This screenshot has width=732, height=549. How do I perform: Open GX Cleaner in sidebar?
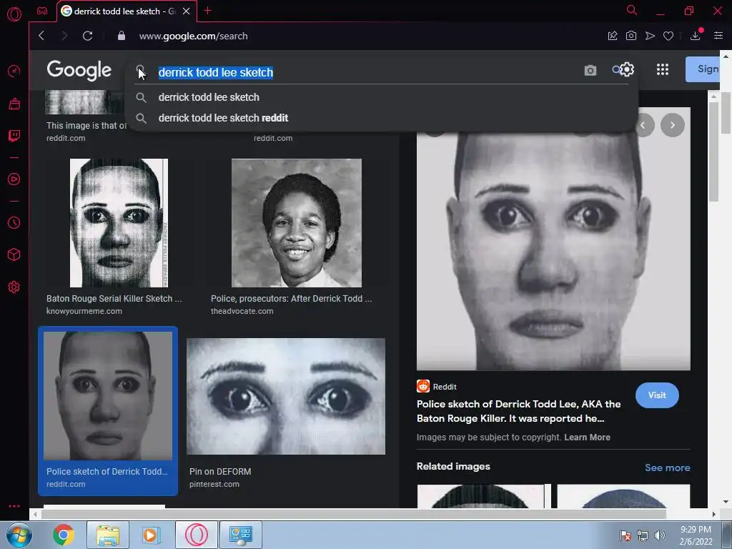pos(14,104)
